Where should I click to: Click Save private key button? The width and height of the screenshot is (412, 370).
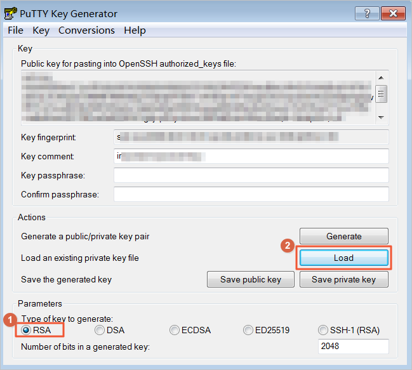[x=344, y=279]
